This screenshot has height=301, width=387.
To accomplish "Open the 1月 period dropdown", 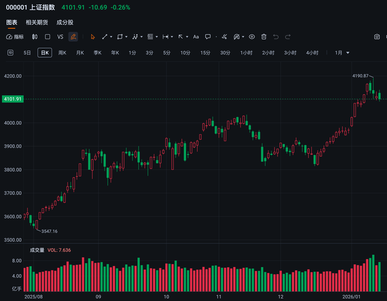I will point(342,52).
